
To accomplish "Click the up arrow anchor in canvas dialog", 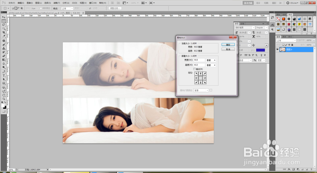I will coord(200,74).
